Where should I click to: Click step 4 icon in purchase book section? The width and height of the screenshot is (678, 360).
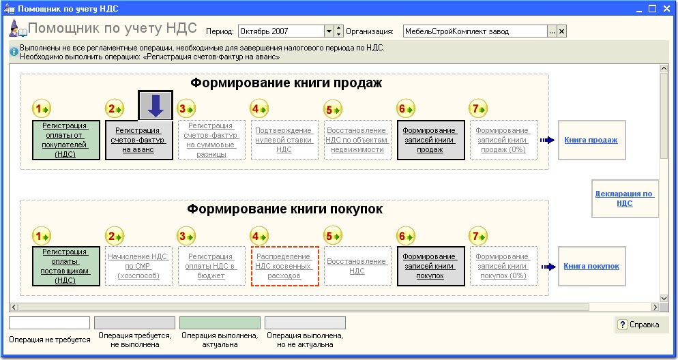pyautogui.click(x=259, y=237)
